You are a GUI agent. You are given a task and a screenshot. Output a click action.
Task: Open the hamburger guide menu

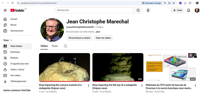(5, 10)
